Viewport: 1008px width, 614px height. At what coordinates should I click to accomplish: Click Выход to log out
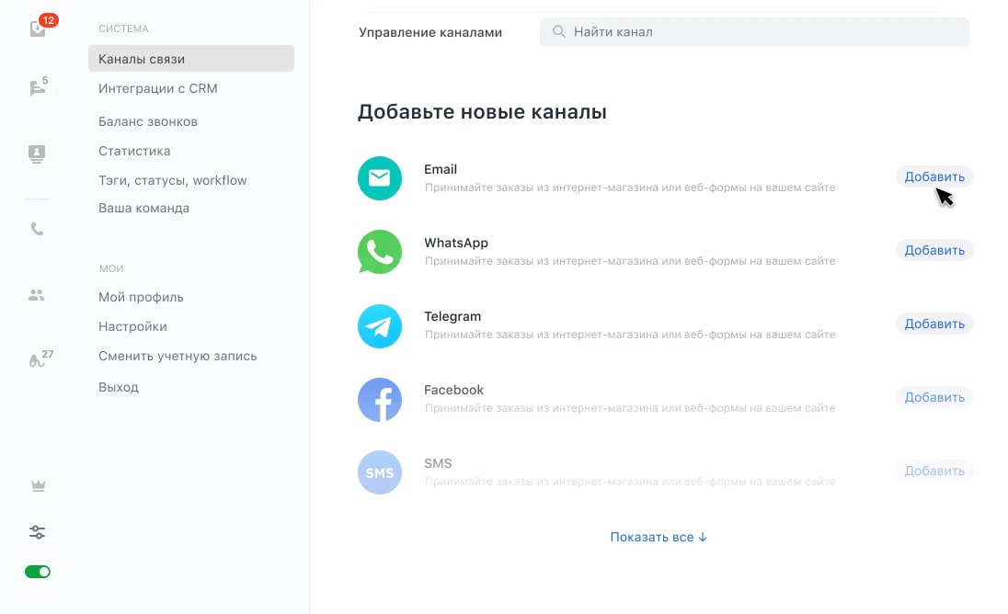pyautogui.click(x=119, y=387)
